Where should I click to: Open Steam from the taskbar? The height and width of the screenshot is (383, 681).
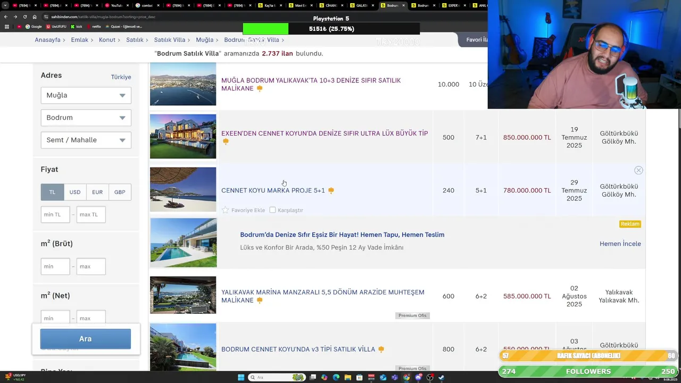pyautogui.click(x=442, y=378)
